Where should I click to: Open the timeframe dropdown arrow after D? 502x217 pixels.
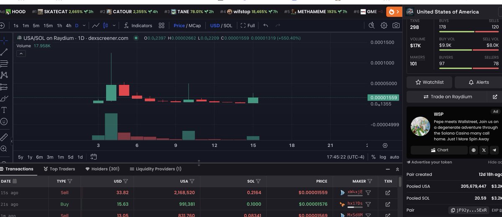coord(85,25)
